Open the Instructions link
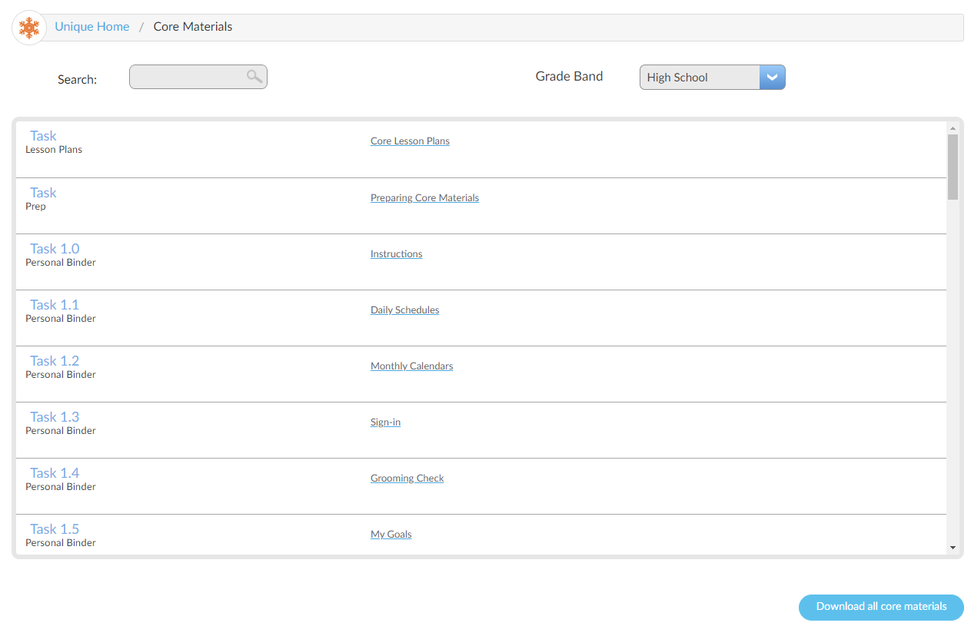This screenshot has height=636, width=971. 396,254
